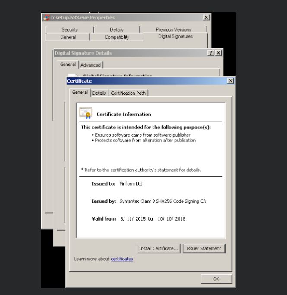Open the Previous Versions tab
Screen dimensions: 287x295
173,29
